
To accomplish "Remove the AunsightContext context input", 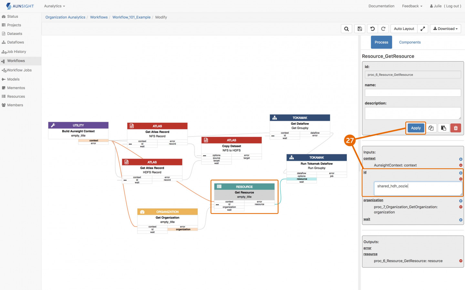I will 460,165.
